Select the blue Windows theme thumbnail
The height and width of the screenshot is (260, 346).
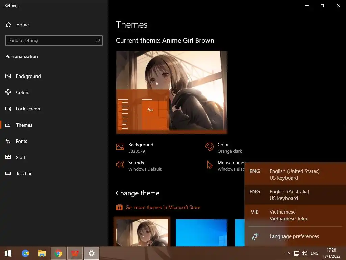(x=201, y=233)
